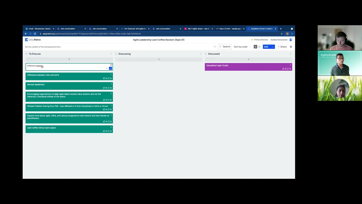Viewport: 362px width, 204px height.
Task: Like the 'Encouraging organisations' card
Action: tap(104, 100)
